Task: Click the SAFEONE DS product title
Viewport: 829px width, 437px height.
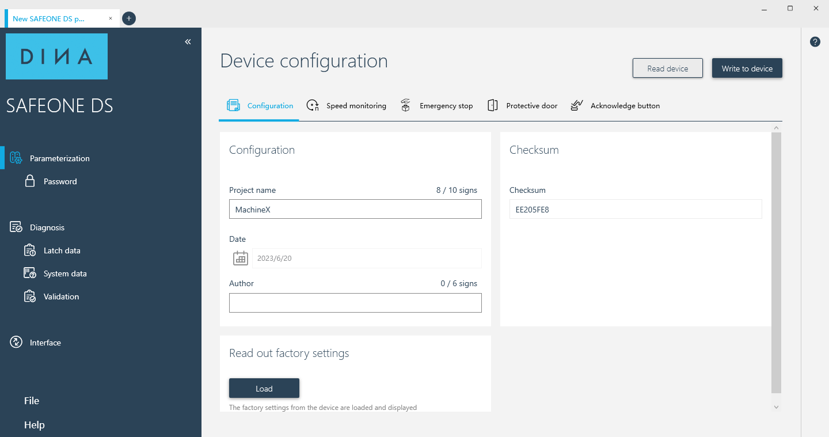Action: (x=59, y=106)
